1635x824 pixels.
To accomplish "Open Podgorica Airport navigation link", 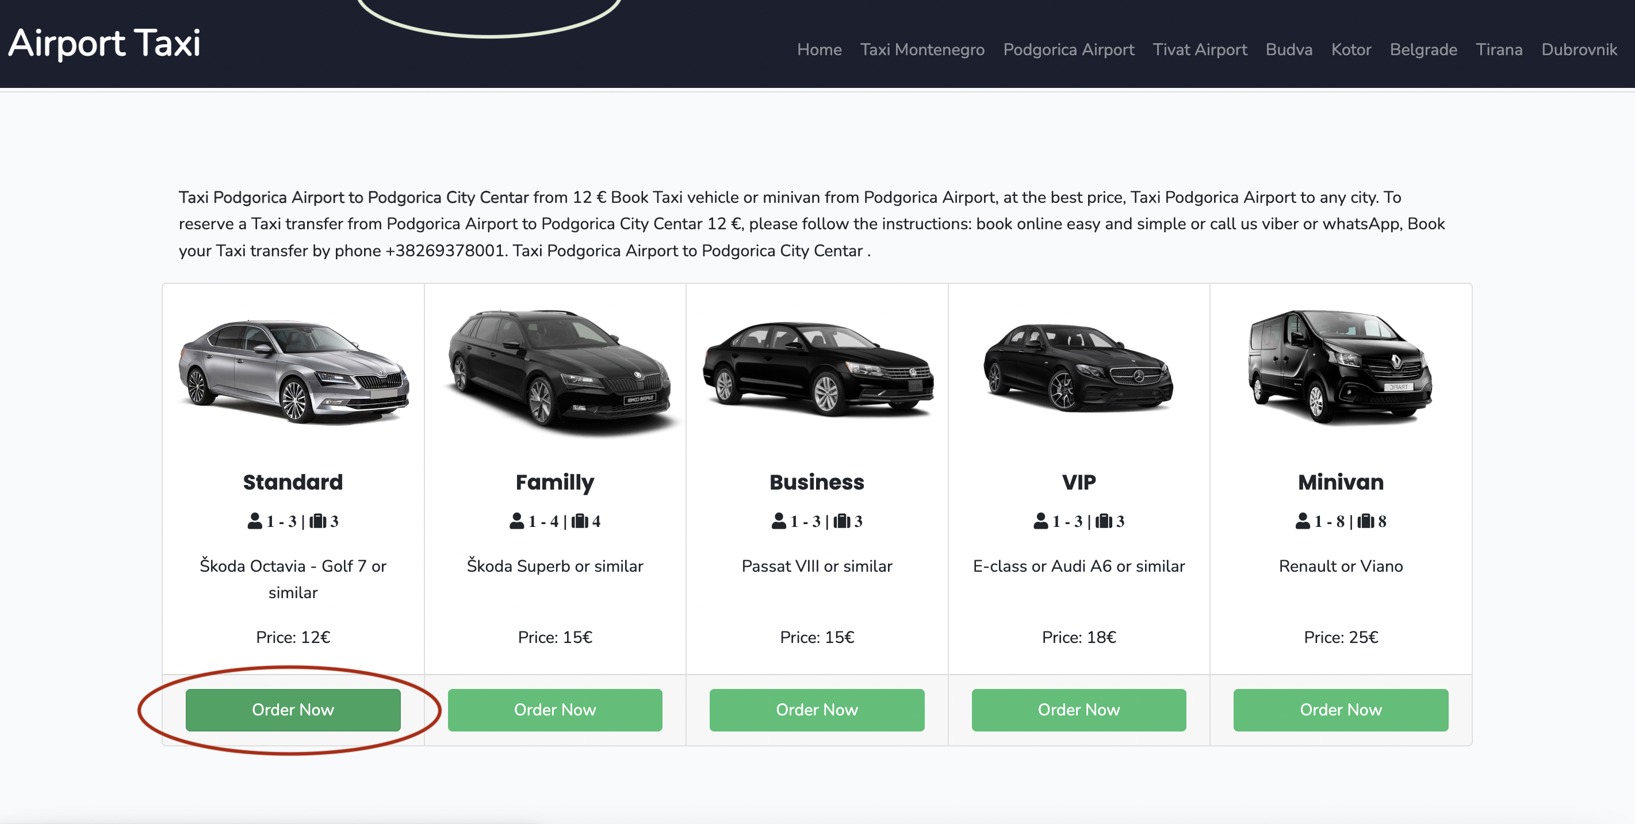I will point(1069,49).
